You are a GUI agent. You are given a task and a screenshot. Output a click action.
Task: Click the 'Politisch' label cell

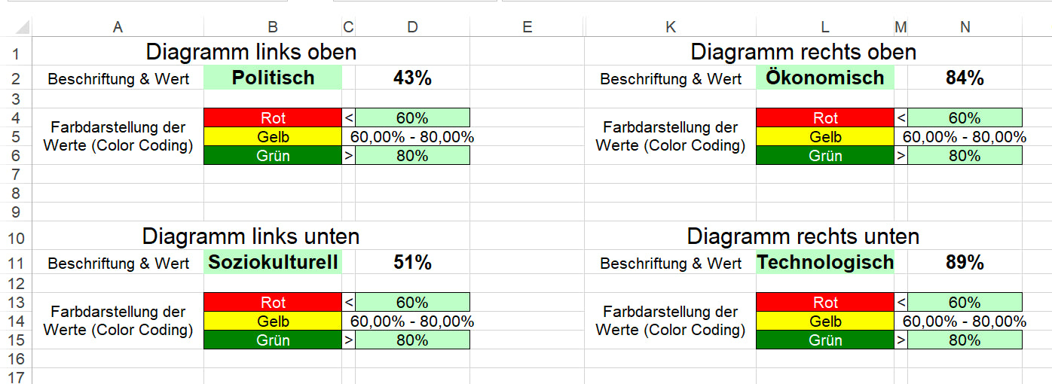tap(273, 78)
